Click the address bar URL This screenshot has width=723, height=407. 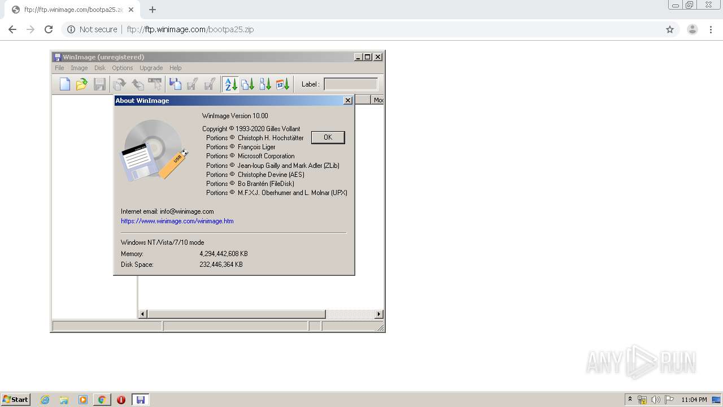(190, 29)
